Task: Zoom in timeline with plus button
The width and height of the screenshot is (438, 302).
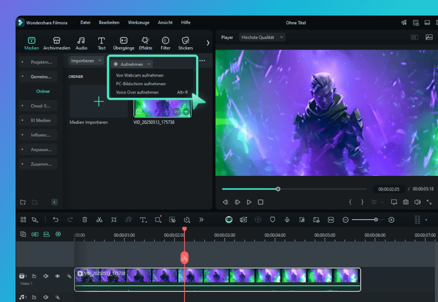Action: 391,220
